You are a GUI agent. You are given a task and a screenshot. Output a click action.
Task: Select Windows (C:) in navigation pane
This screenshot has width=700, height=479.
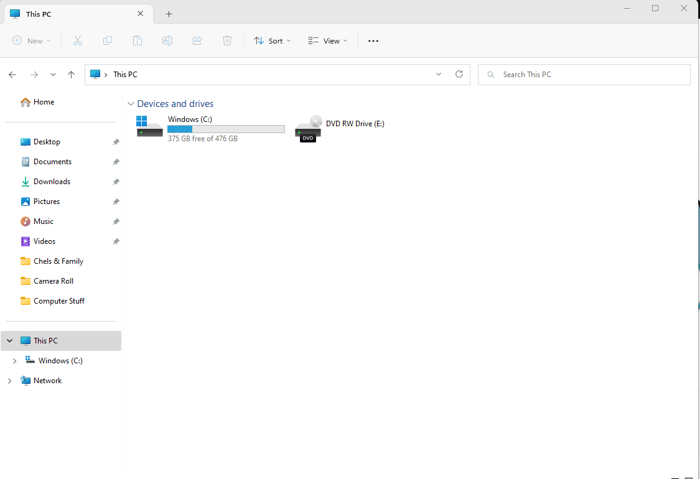[61, 361]
